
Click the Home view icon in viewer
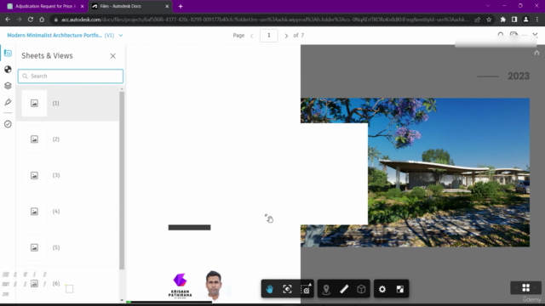pos(536,53)
